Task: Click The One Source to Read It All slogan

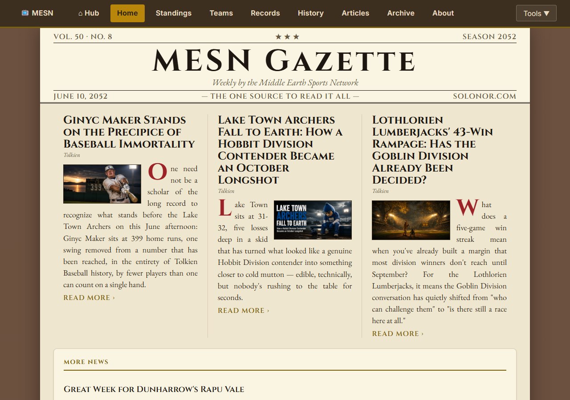Action: tap(281, 96)
